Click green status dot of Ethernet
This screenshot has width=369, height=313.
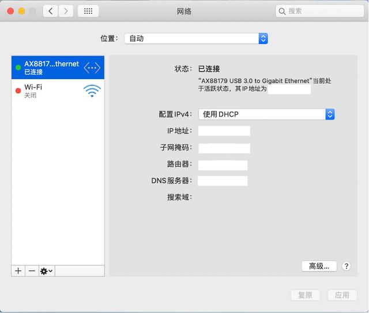pyautogui.click(x=18, y=68)
